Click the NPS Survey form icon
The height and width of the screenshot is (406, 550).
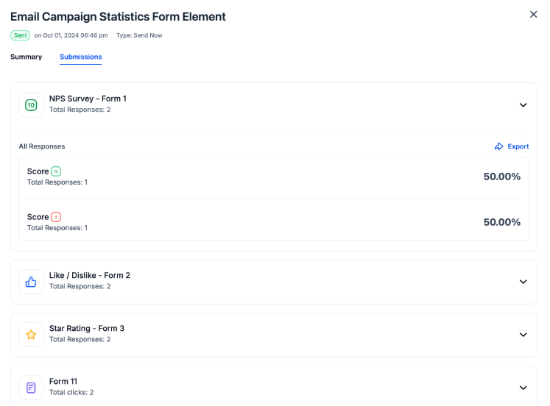tap(31, 105)
